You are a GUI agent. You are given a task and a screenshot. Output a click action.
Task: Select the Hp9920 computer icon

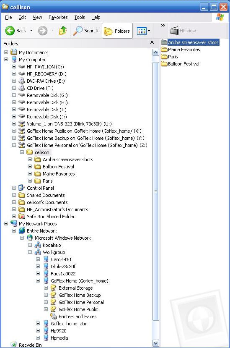tap(46, 331)
